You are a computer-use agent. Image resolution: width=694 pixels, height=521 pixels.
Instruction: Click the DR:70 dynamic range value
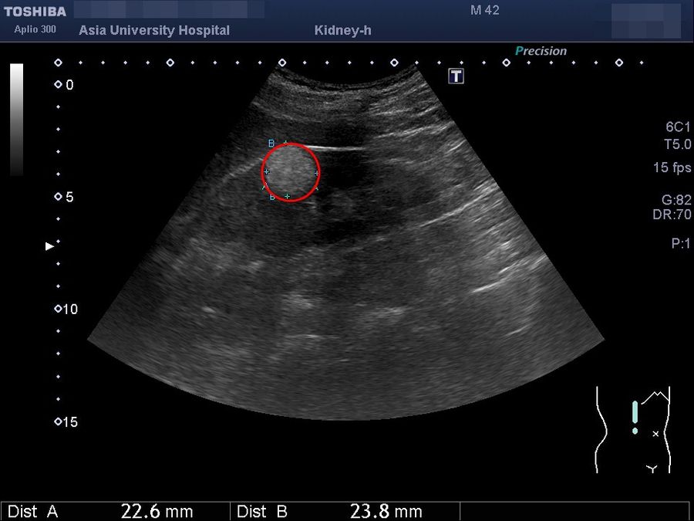tap(672, 215)
